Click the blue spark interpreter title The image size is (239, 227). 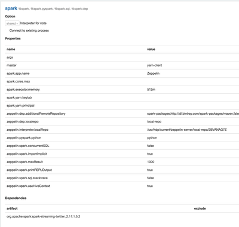[11, 8]
